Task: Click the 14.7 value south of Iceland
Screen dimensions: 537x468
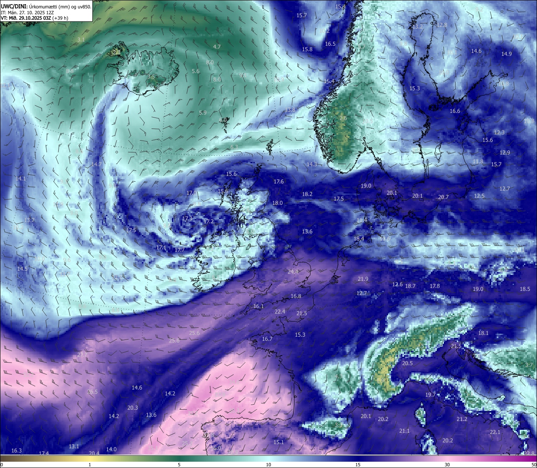Action: tap(96, 164)
